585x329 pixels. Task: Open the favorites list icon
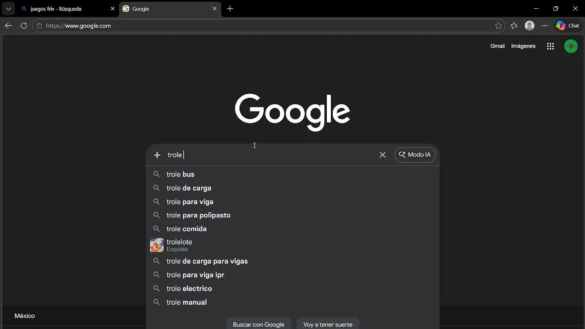tap(514, 26)
